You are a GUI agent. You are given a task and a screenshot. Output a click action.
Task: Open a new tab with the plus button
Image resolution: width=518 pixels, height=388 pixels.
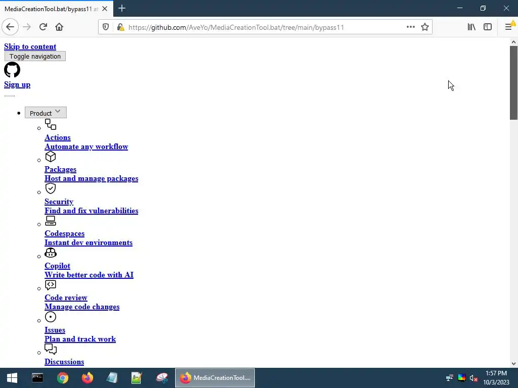click(x=122, y=8)
